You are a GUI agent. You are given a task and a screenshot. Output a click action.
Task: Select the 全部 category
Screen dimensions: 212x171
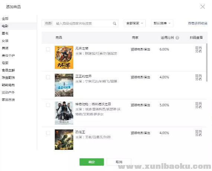[5, 19]
